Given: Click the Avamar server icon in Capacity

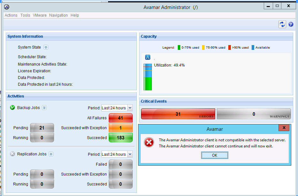Looking at the screenshot, I should click(148, 57).
